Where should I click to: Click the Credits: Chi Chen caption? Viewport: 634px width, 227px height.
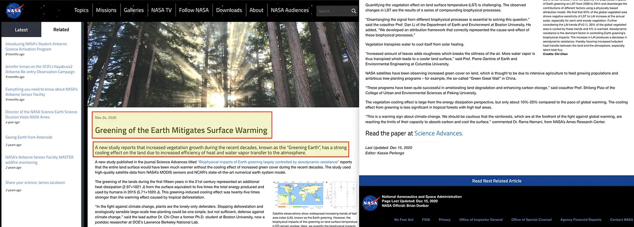pos(555,54)
